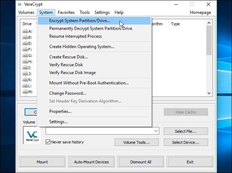Screen dimensions: 232x173
Task: Expand the volume path dropdown arrow
Action: click(x=156, y=131)
